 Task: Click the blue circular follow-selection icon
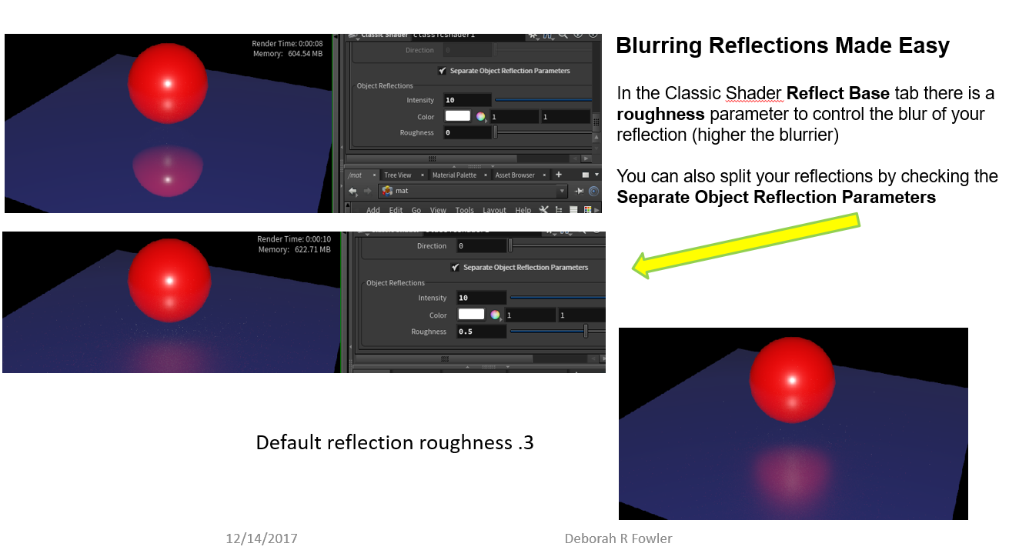pos(593,191)
